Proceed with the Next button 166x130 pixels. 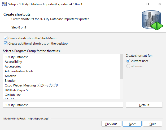[132, 124]
